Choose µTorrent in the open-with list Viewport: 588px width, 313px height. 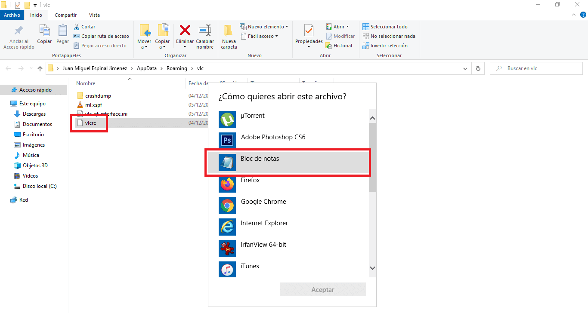288,120
